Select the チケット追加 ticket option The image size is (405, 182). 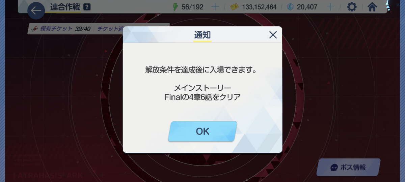[x=110, y=29]
